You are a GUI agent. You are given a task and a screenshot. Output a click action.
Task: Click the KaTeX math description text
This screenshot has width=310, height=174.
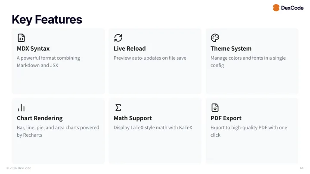(x=153, y=128)
